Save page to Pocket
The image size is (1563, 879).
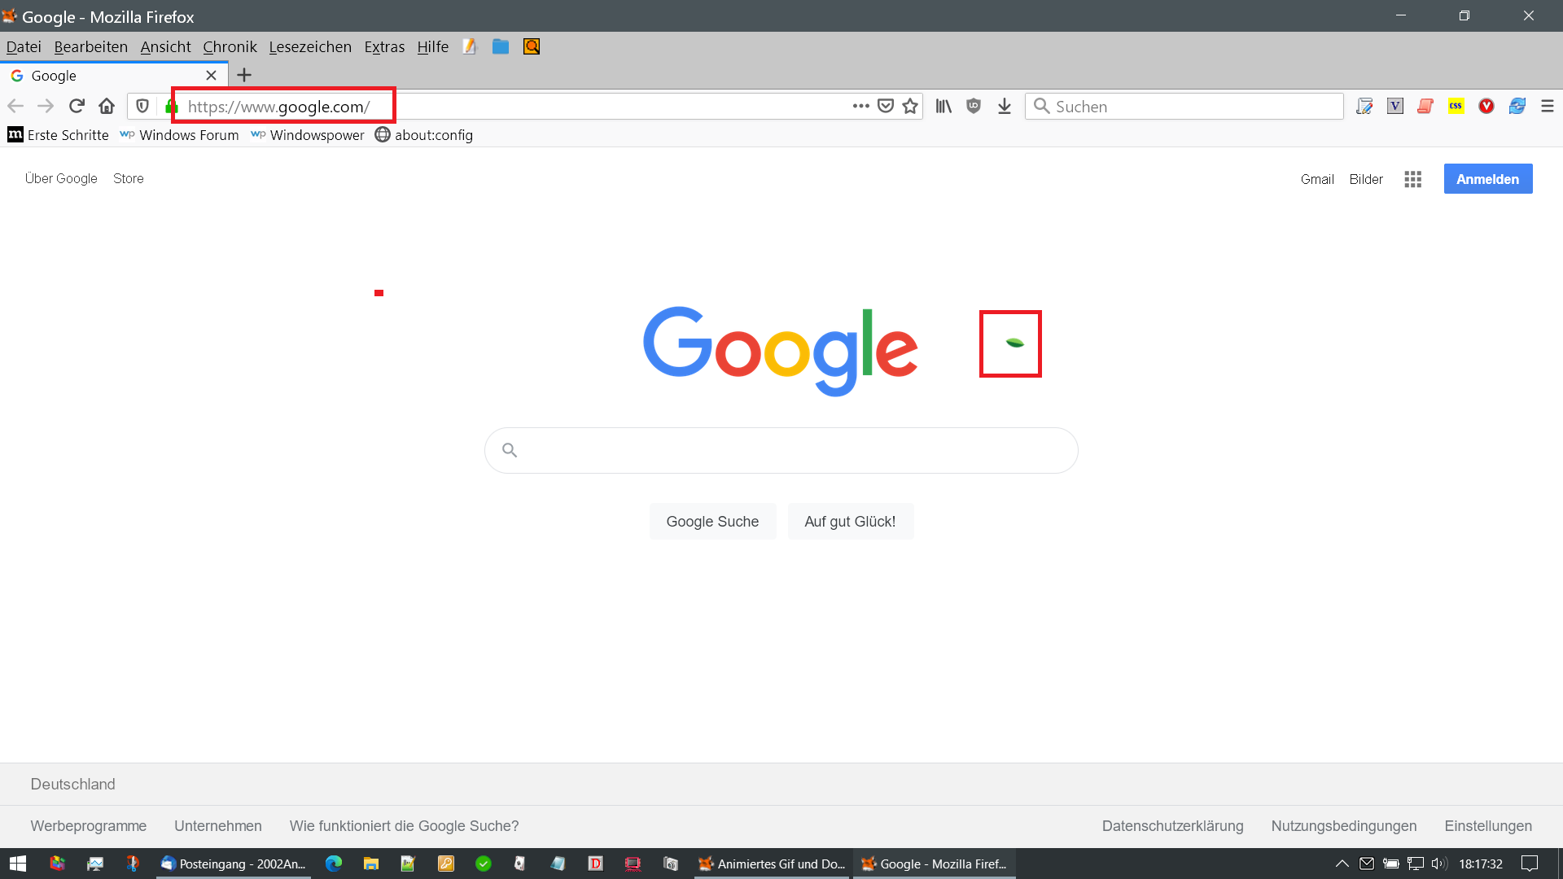click(886, 106)
